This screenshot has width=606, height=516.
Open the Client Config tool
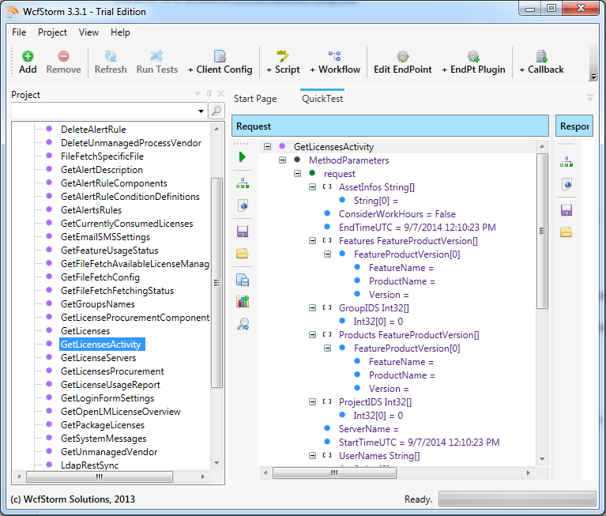tap(220, 62)
